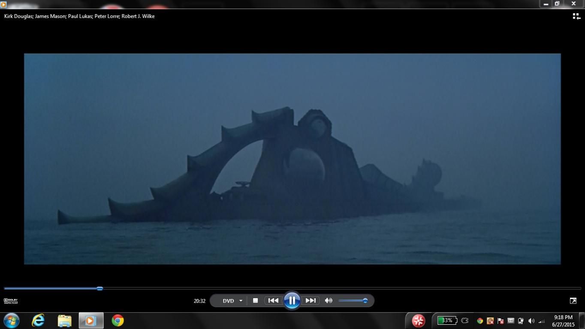
Task: Open the taskbar clock and date
Action: pos(563,321)
